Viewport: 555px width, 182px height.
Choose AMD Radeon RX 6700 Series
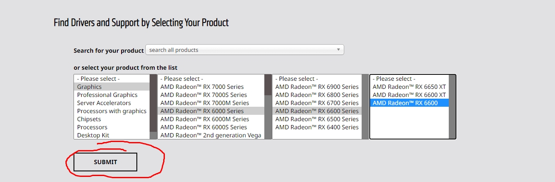317,103
